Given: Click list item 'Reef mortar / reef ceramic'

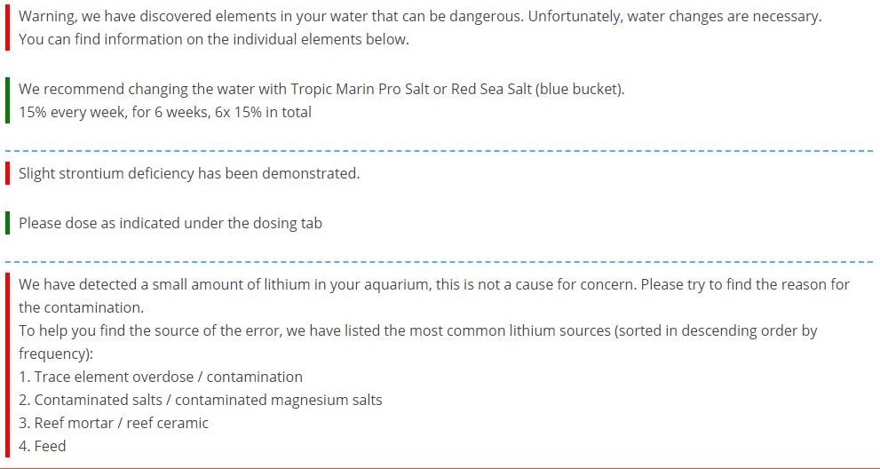Looking at the screenshot, I should point(114,423).
